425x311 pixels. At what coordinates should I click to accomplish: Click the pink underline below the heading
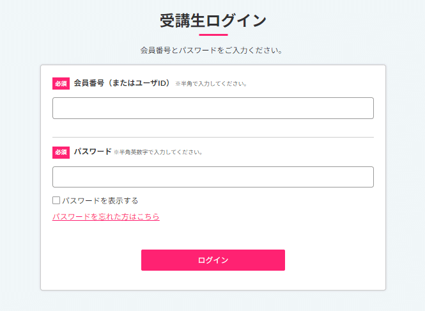213,35
